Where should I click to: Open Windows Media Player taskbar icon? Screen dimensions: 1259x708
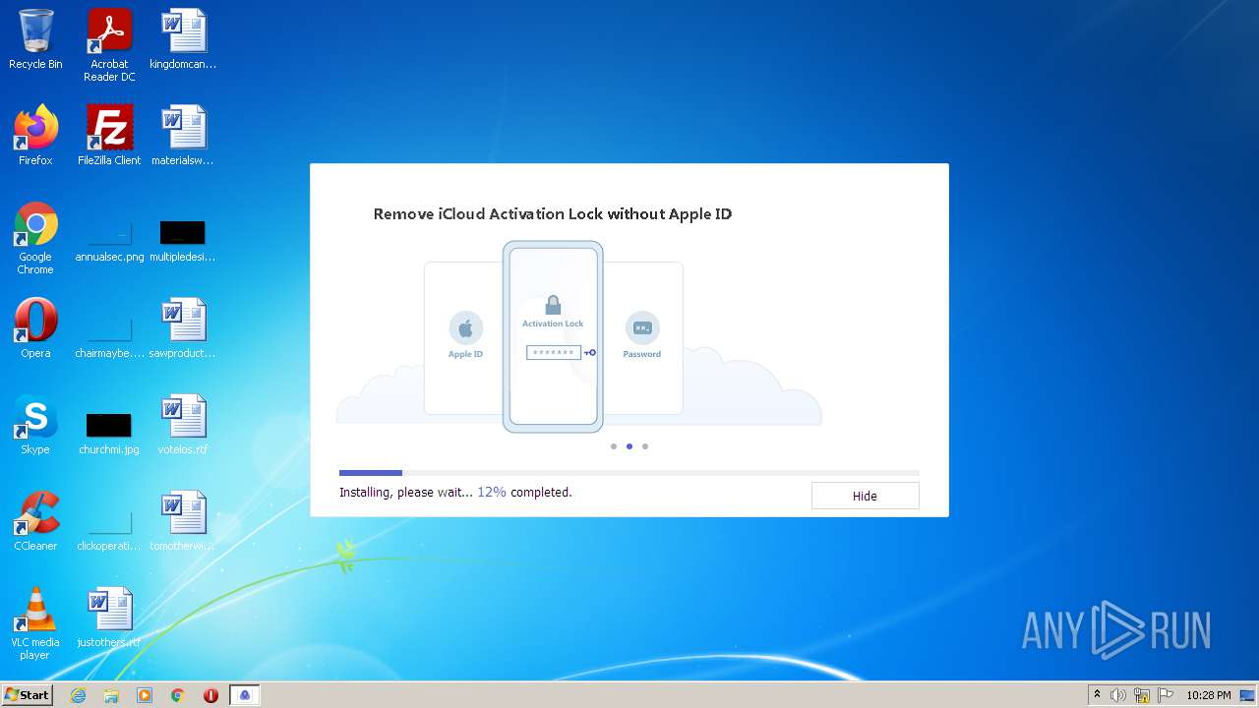coord(145,695)
